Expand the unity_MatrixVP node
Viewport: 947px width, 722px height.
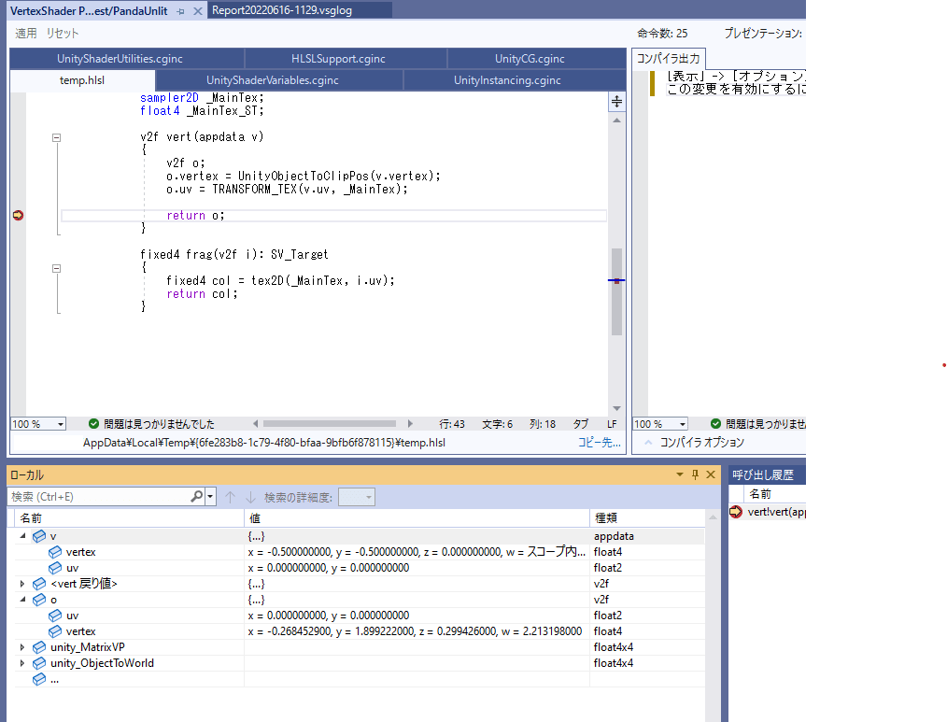tap(22, 647)
